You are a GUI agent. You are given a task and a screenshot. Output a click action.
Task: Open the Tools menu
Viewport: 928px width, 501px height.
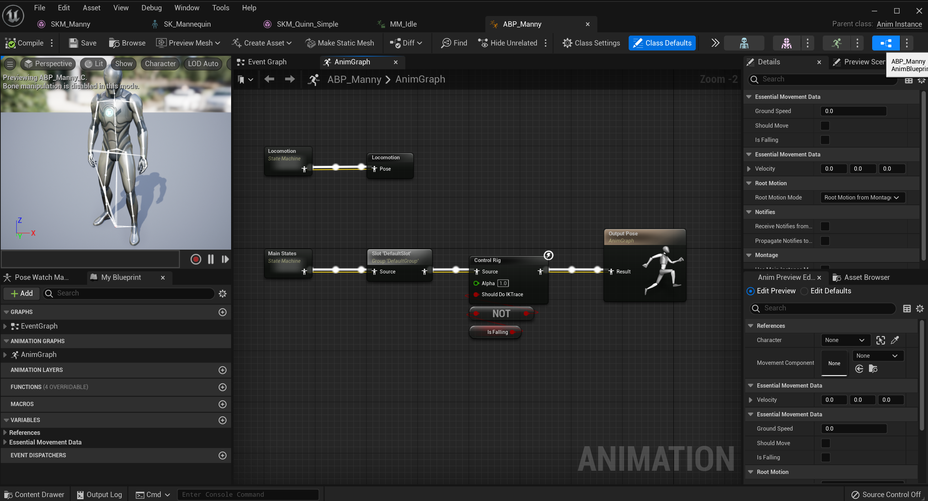220,7
